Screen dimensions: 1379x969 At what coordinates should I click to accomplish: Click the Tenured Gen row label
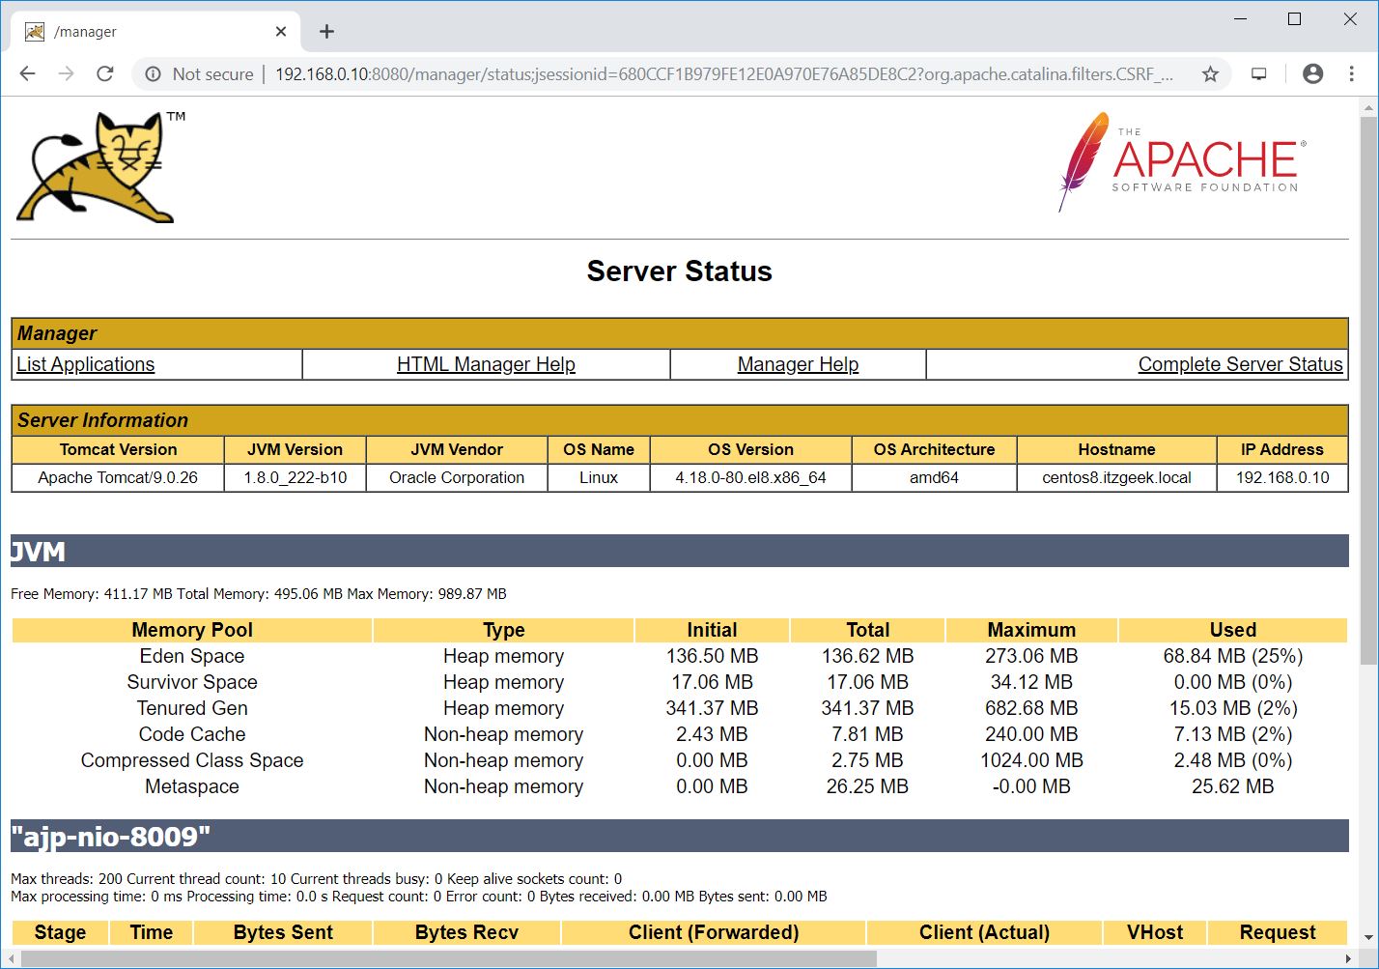192,708
